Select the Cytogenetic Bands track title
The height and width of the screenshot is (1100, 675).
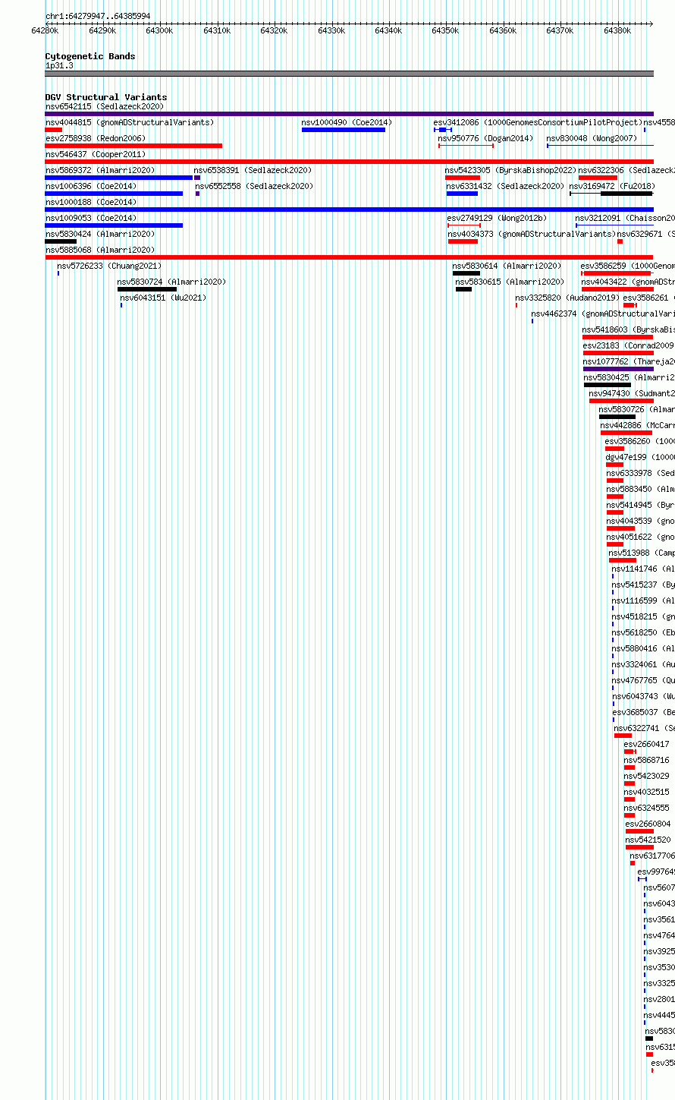coord(90,56)
